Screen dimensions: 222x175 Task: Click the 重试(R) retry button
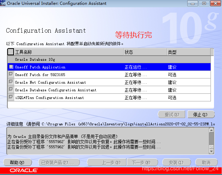pos(172,114)
